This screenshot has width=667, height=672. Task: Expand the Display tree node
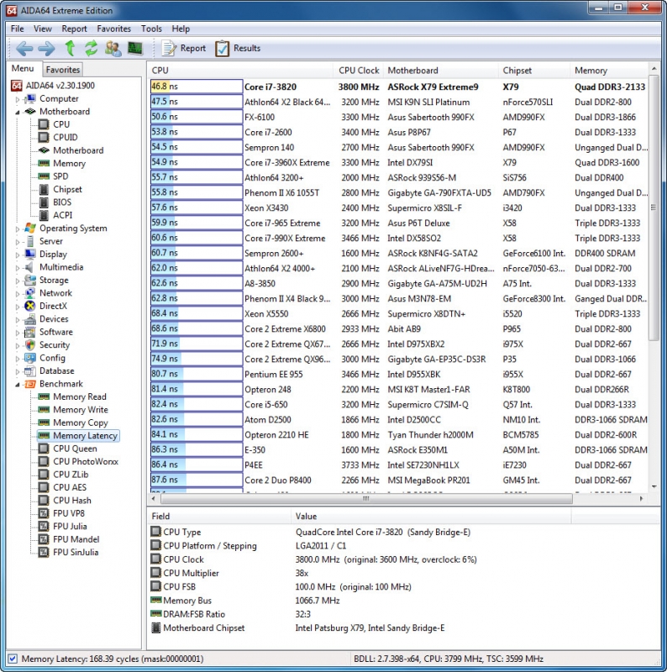(x=18, y=255)
